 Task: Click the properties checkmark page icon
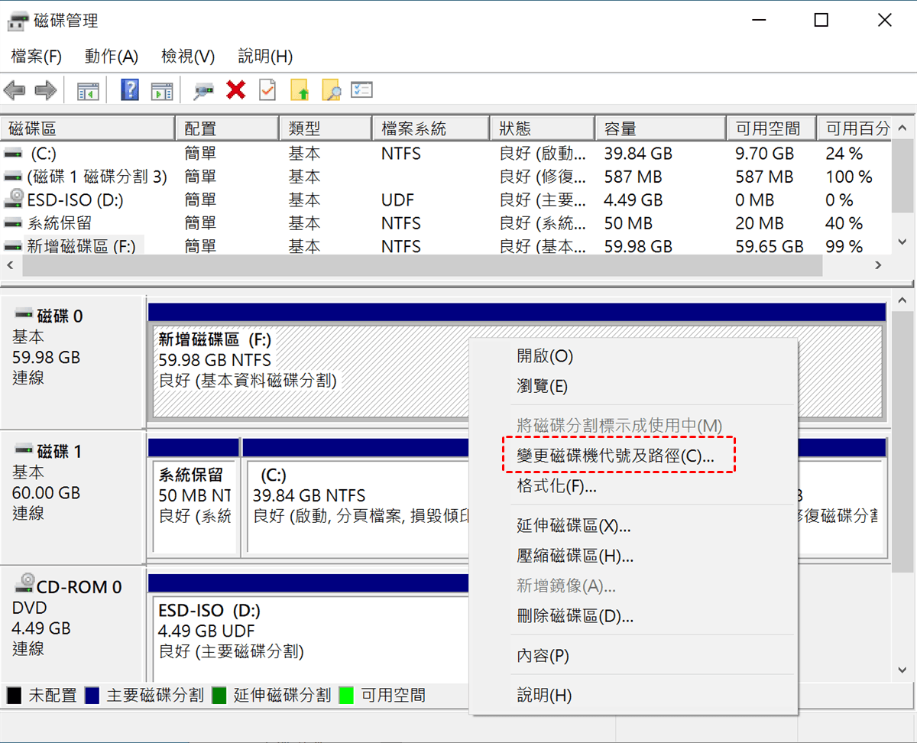pyautogui.click(x=267, y=90)
